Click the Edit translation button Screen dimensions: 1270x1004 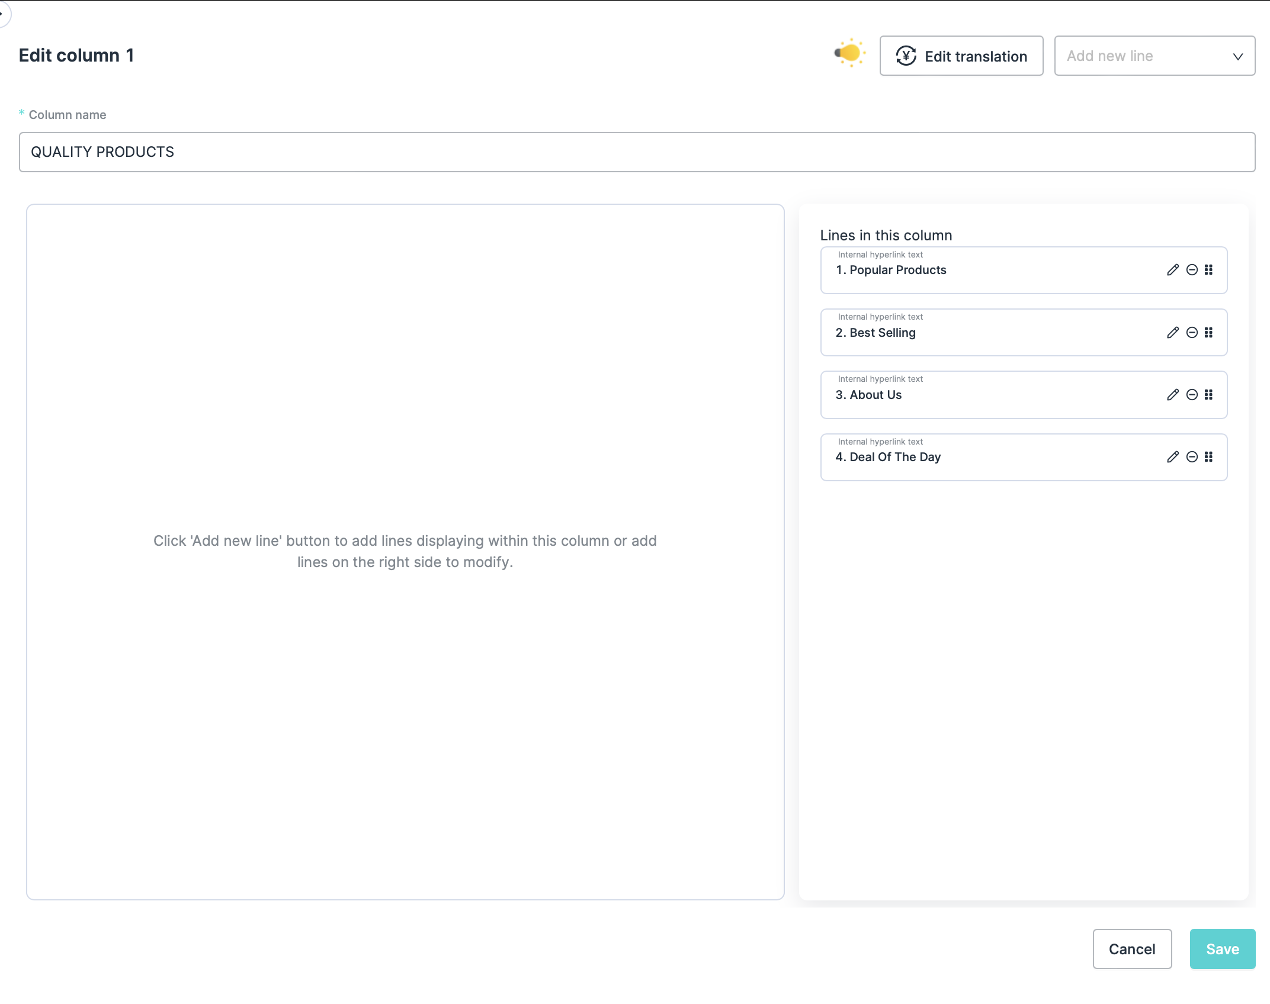point(961,56)
